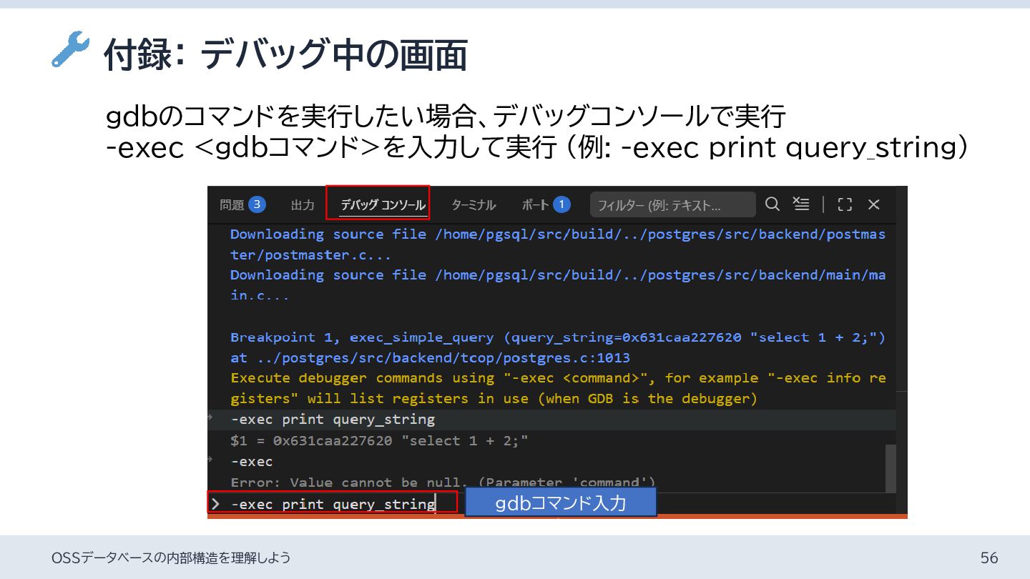This screenshot has width=1030, height=579.
Task: Click the debug console vertical scrollbar
Action: (x=891, y=468)
